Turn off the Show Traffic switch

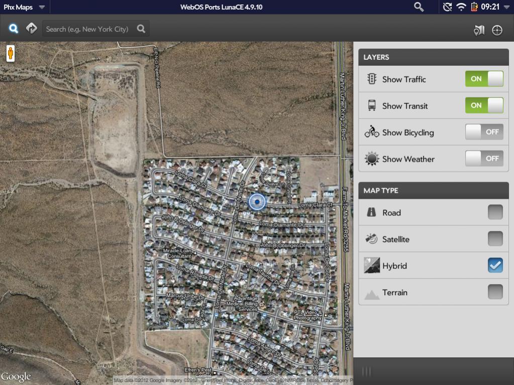[x=484, y=79]
